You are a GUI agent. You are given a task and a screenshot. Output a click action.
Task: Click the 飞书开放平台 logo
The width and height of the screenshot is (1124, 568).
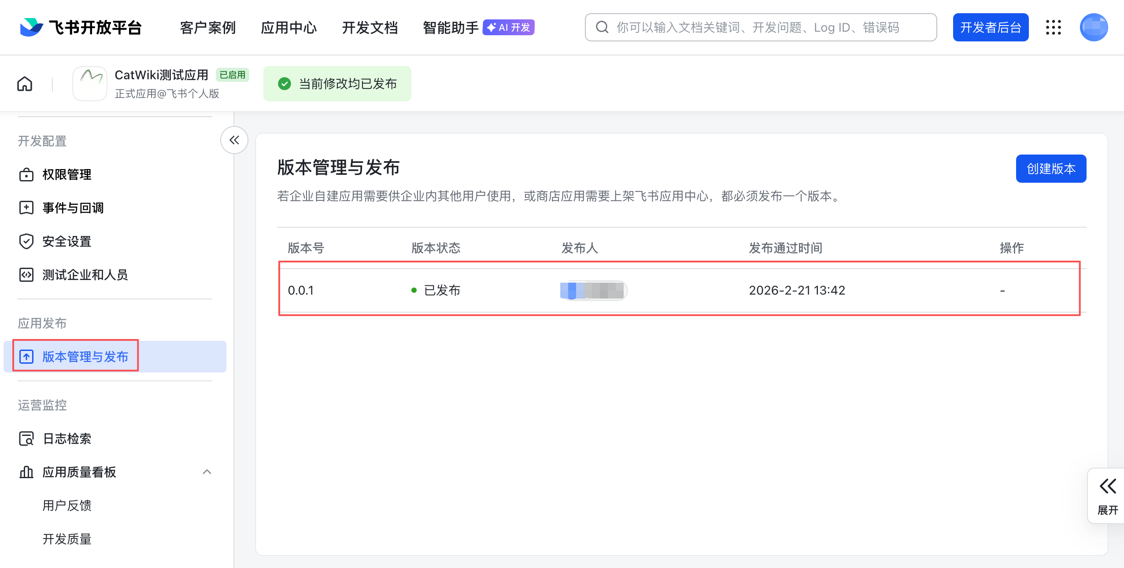pos(81,27)
